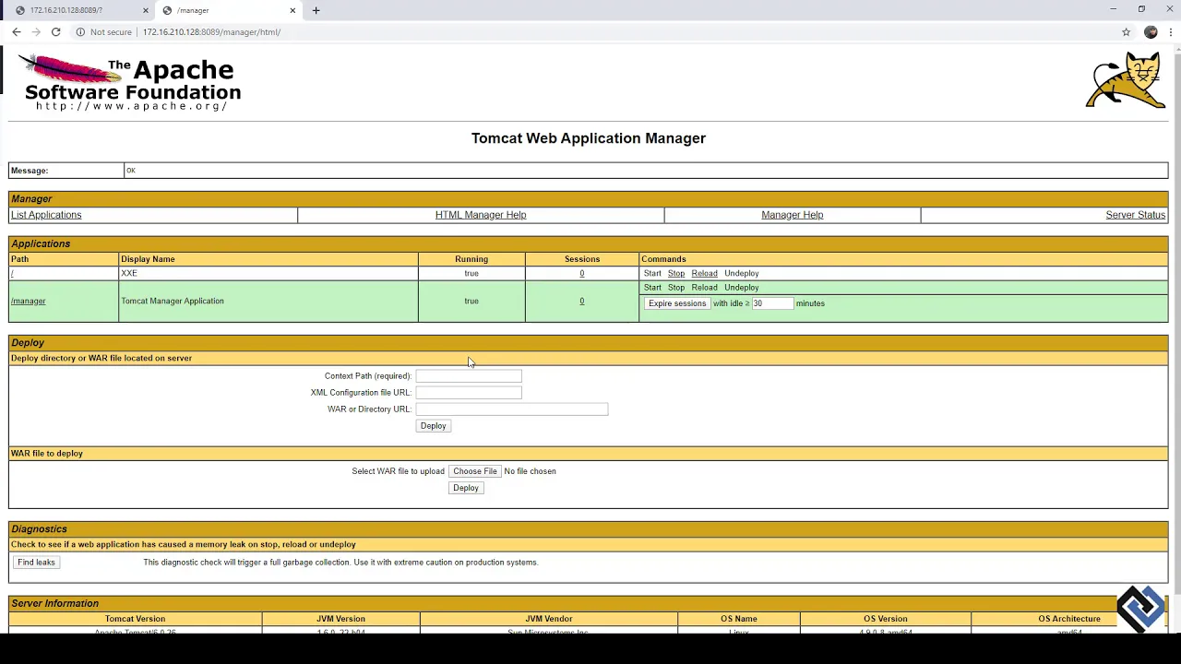
Task: Click Choose File to select a WAR
Action: click(475, 471)
